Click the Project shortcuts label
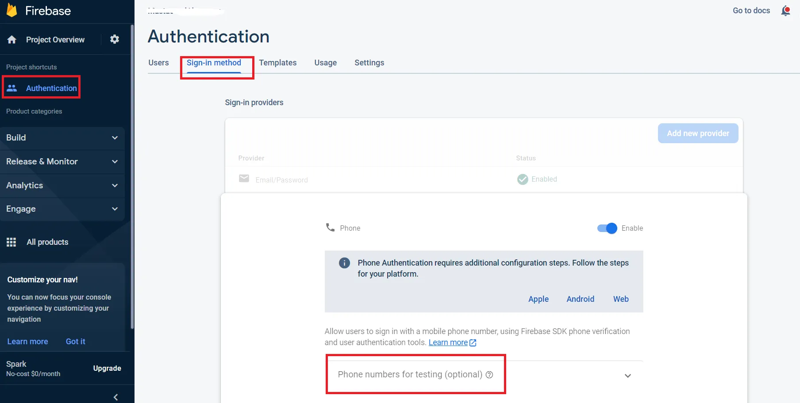Screen dimensions: 800x403 [x=31, y=67]
